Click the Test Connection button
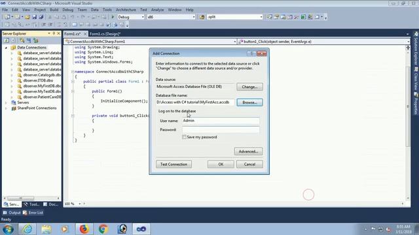This screenshot has height=235, width=419. 173,164
